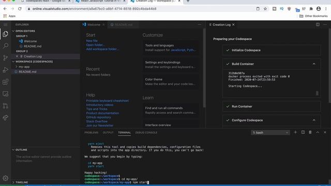The height and width of the screenshot is (186, 331).
Task: Bookmark this page with star icon
Action: coord(265,9)
